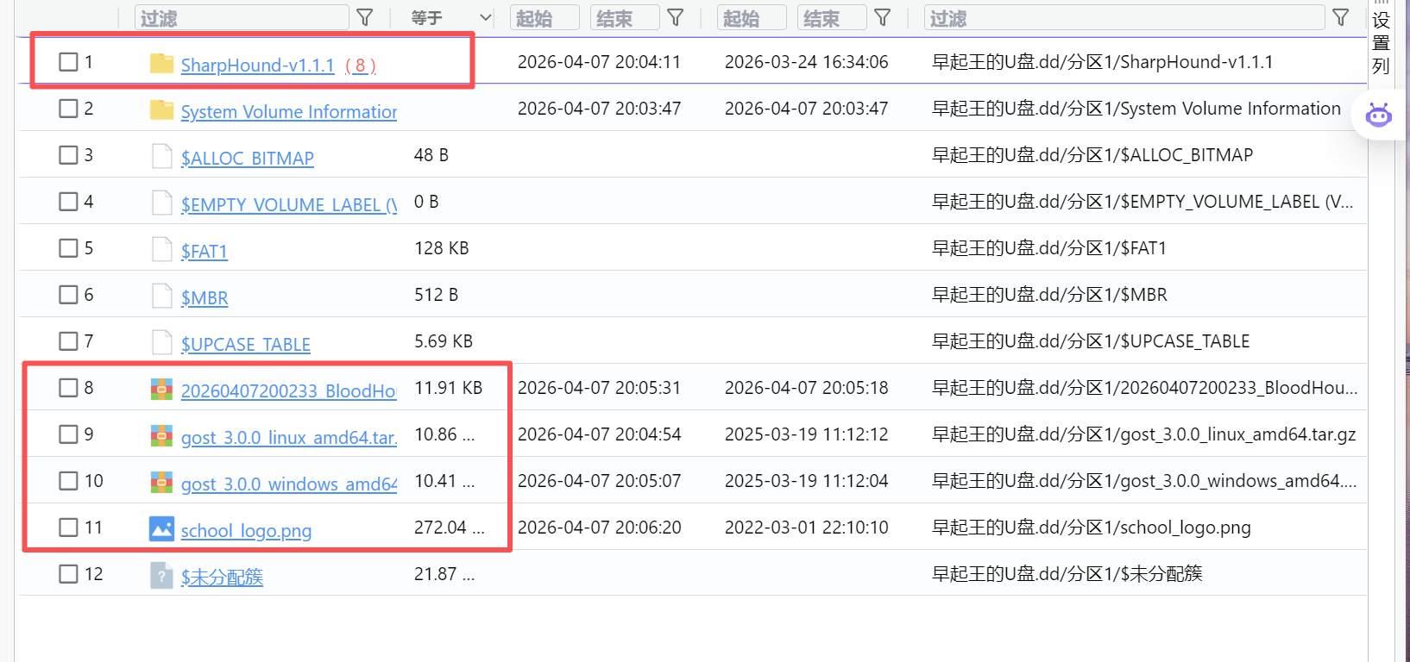Click the funnel icon after the second date range
Viewport: 1410px width, 662px height.
coord(883,18)
